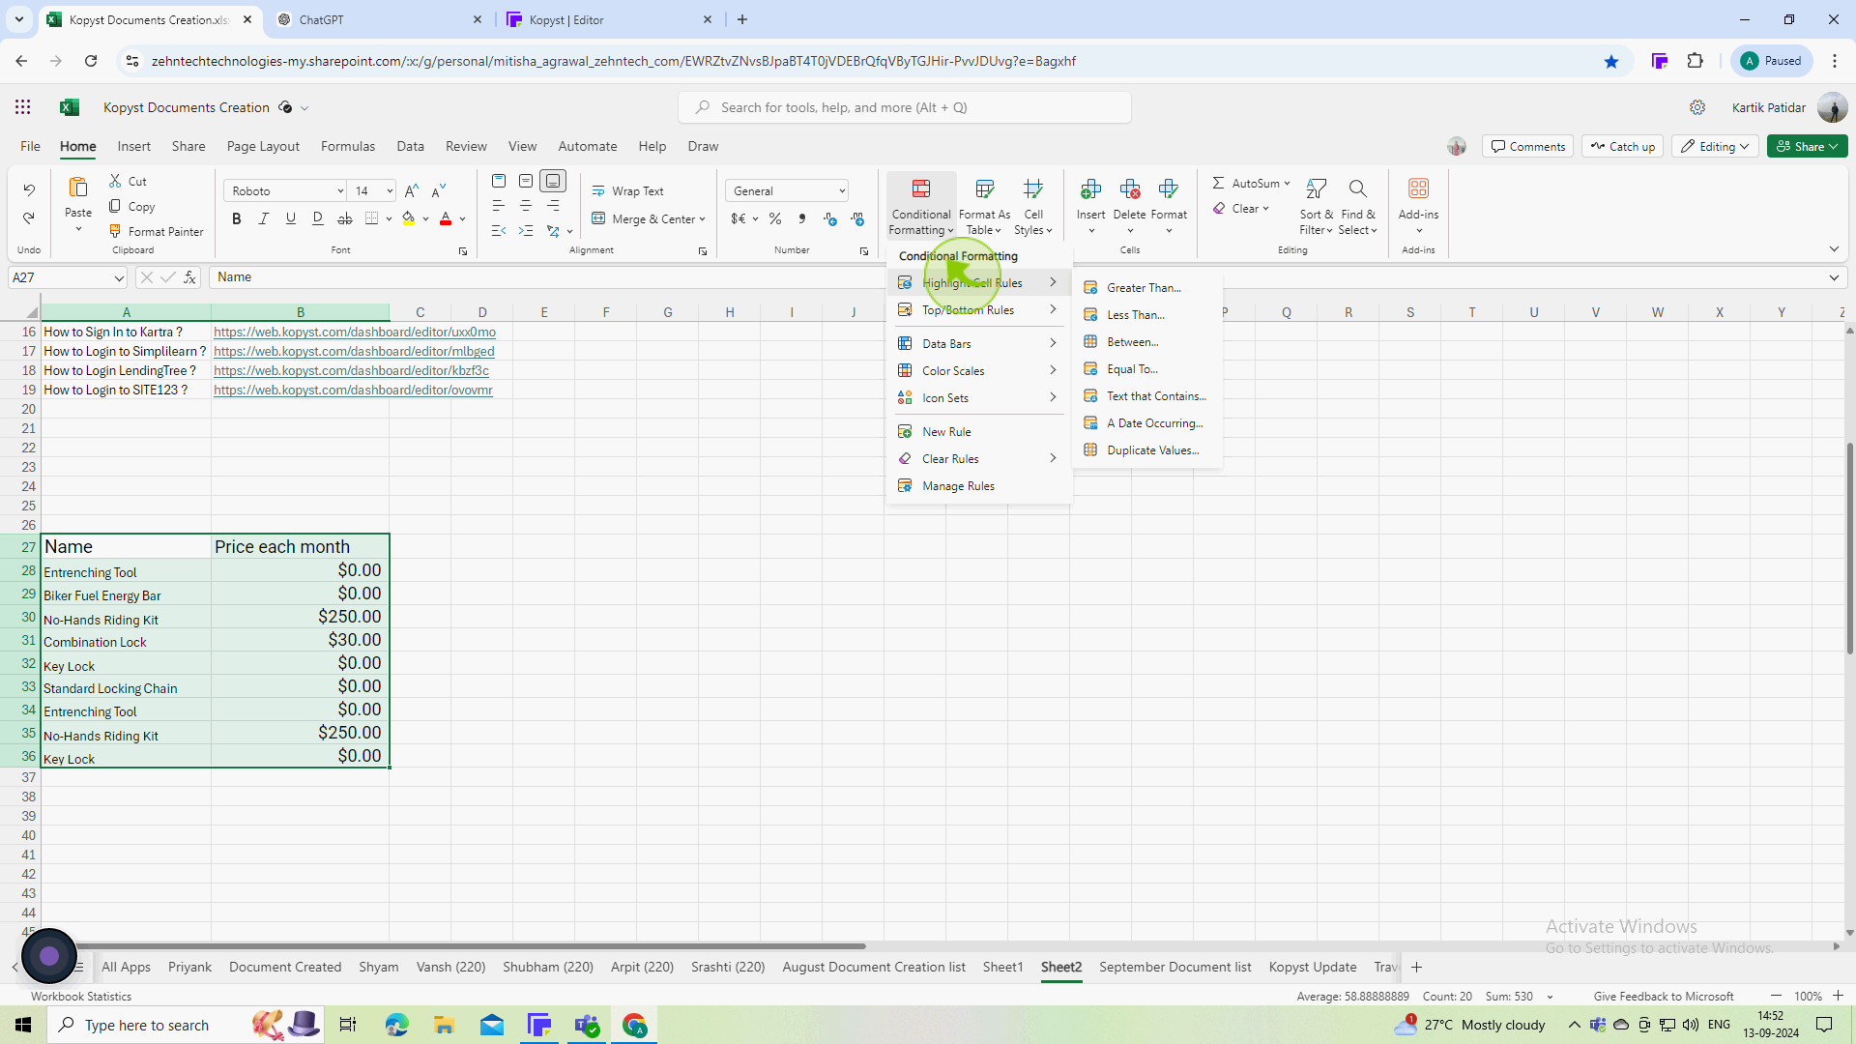Open browser Extensions puzzle icon
Image resolution: width=1856 pixels, height=1044 pixels.
point(1696,61)
